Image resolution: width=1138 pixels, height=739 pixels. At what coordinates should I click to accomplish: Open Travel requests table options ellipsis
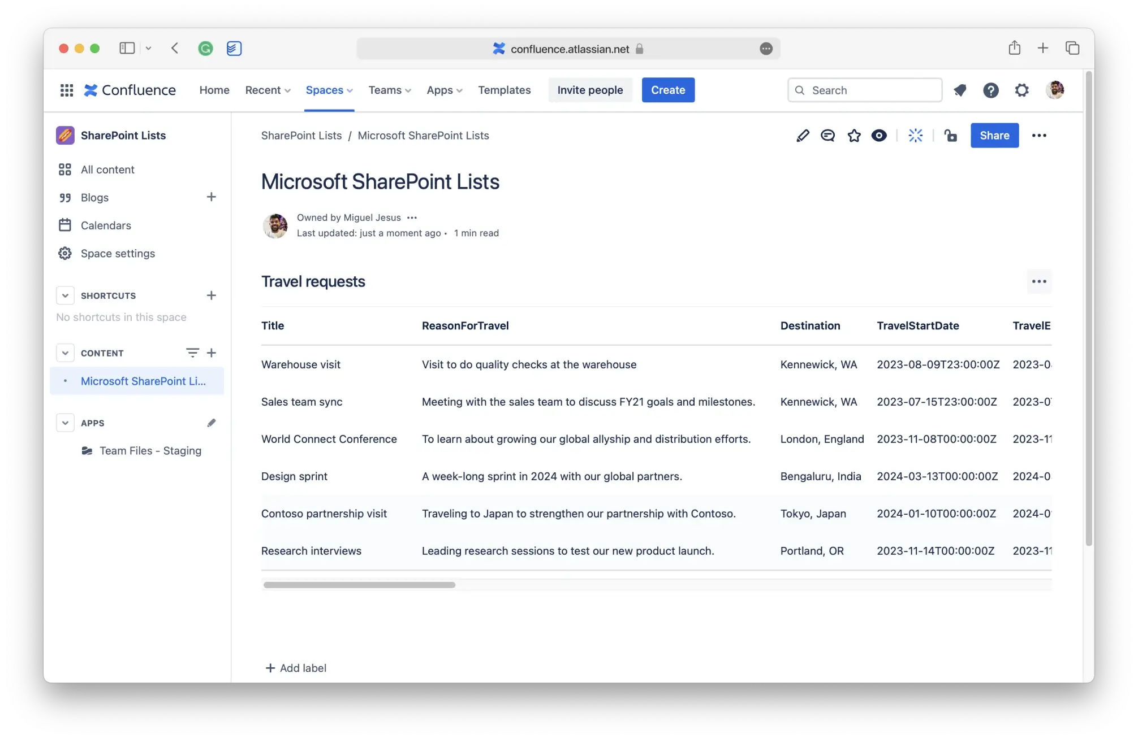[x=1039, y=281]
